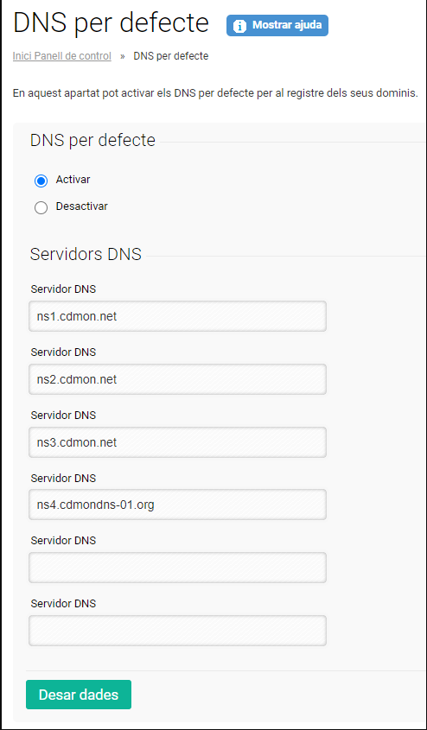Screen dimensions: 427x730
Task: Save changes with Desar dades button
Action: coord(79,695)
